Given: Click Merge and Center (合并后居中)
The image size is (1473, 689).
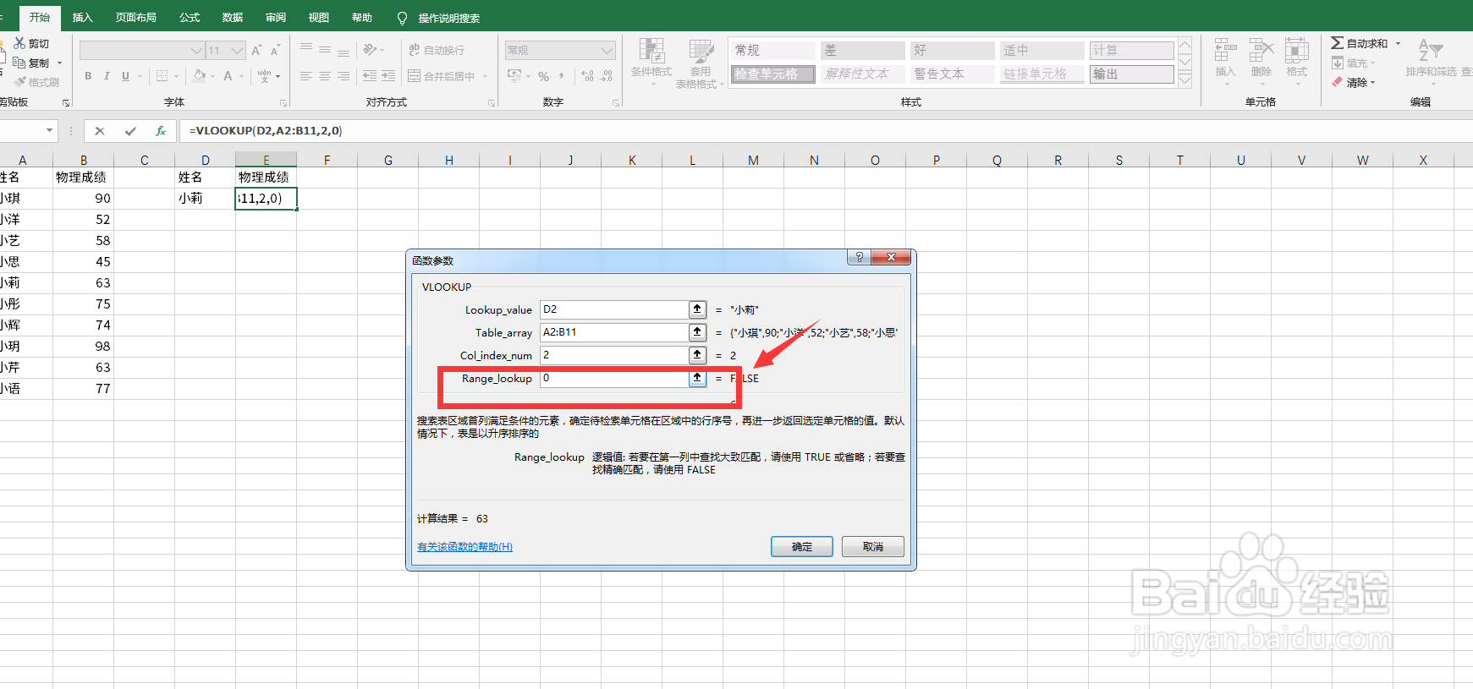Looking at the screenshot, I should tap(442, 76).
